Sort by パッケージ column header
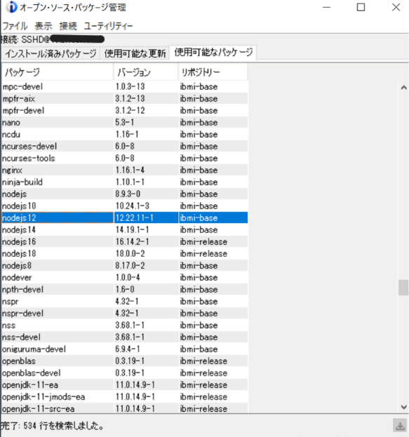 tap(58, 72)
